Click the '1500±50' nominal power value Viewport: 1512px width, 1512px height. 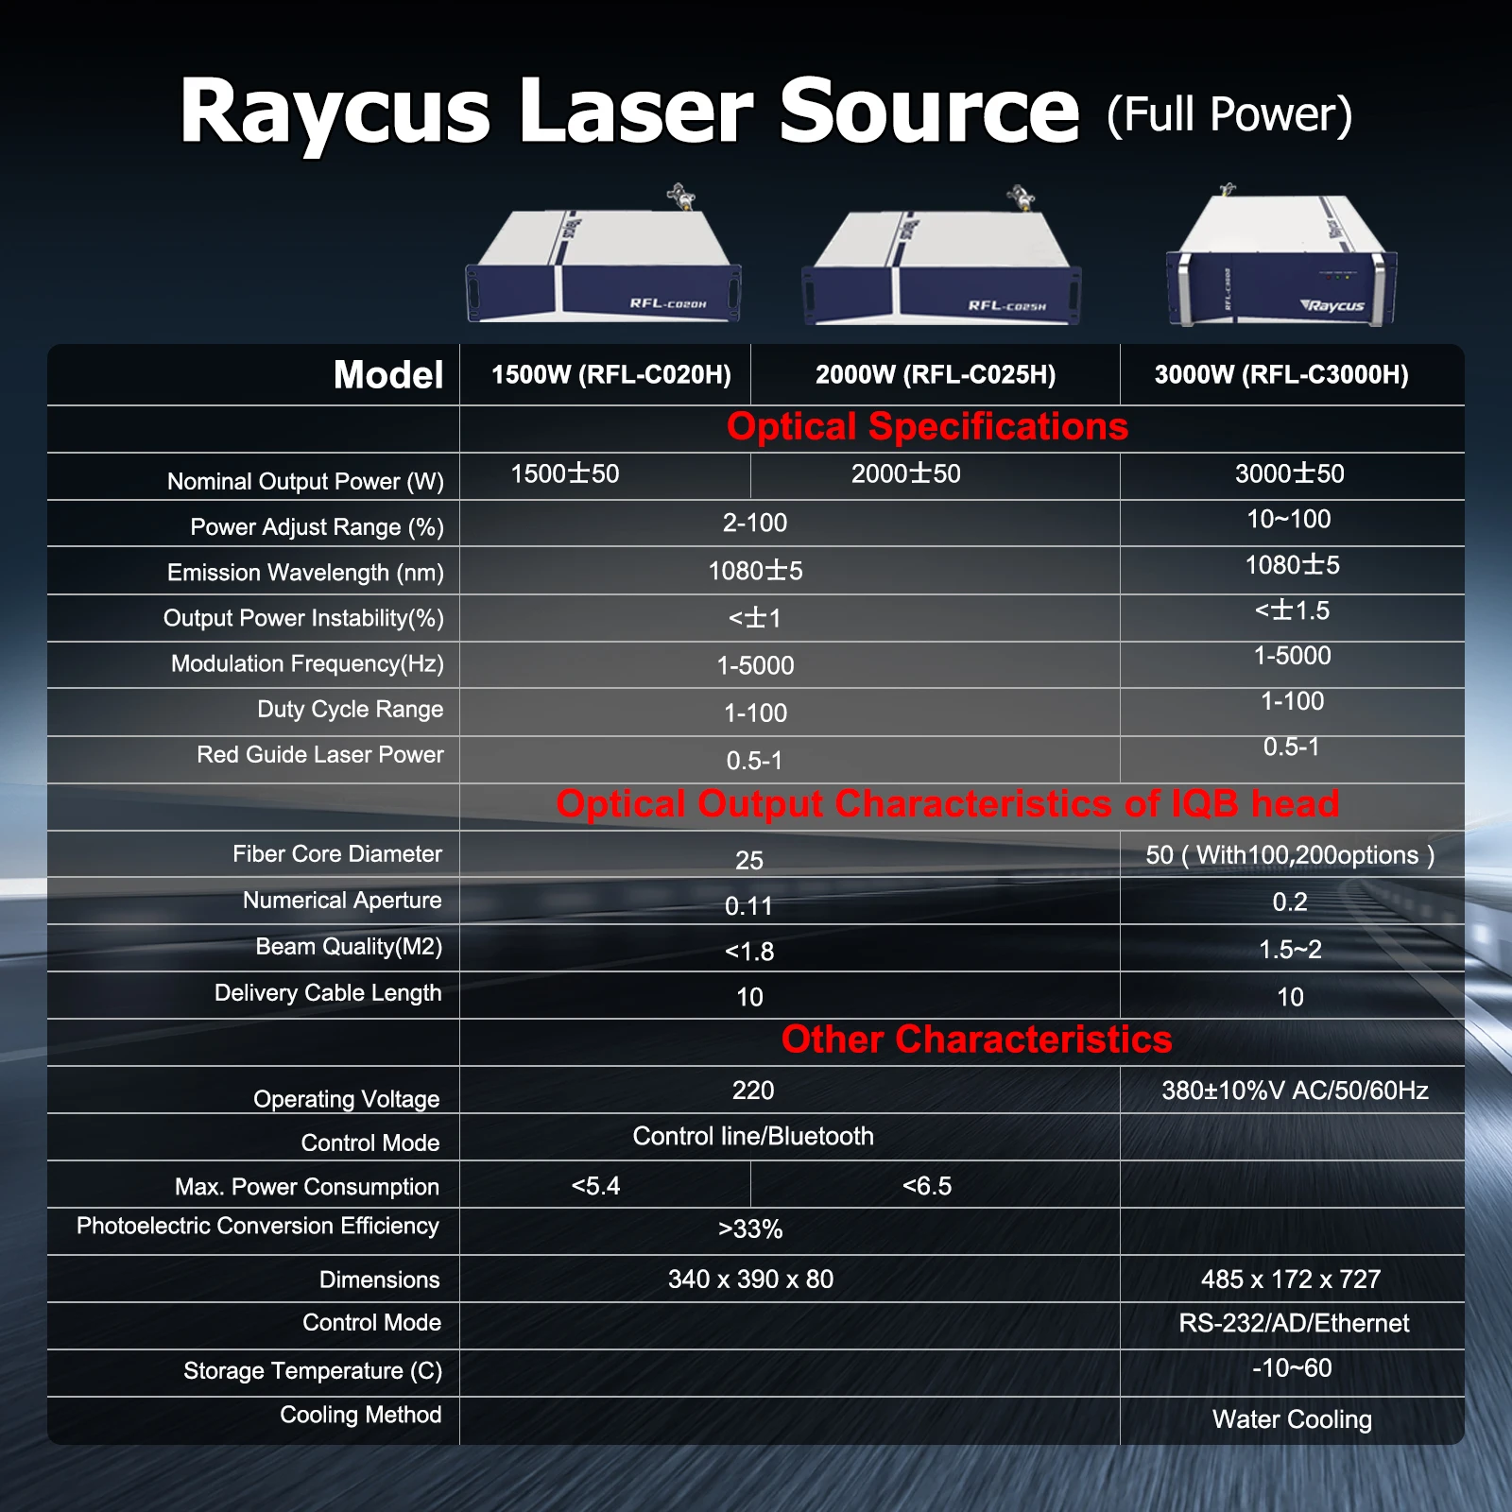pyautogui.click(x=565, y=473)
